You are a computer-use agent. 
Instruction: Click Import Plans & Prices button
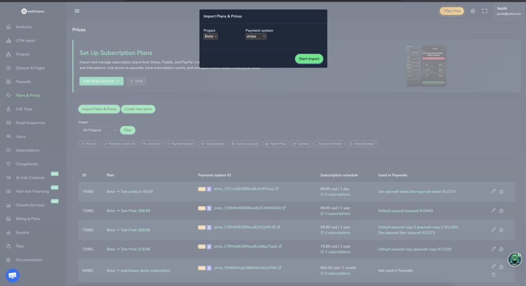[99, 109]
